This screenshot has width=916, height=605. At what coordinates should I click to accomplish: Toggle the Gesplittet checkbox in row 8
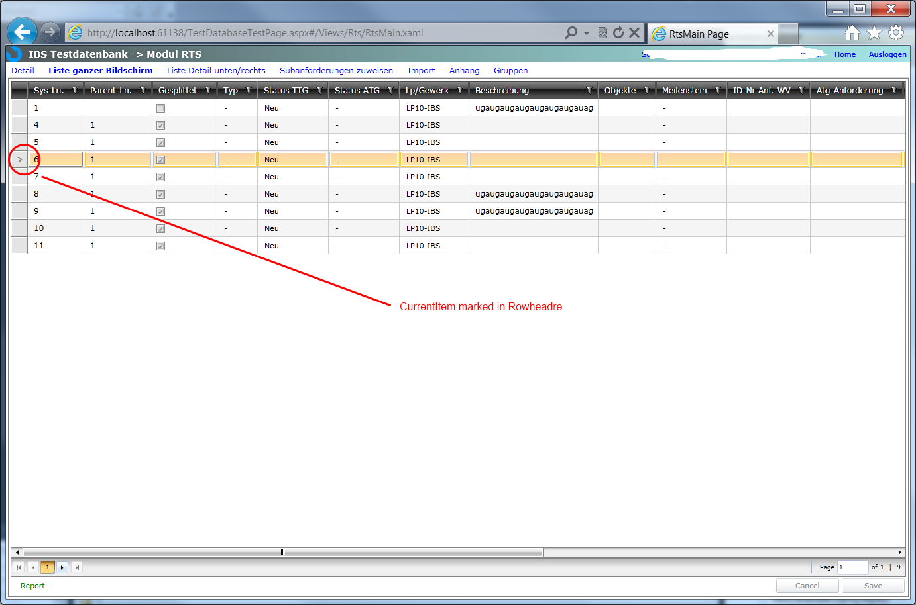[x=160, y=194]
